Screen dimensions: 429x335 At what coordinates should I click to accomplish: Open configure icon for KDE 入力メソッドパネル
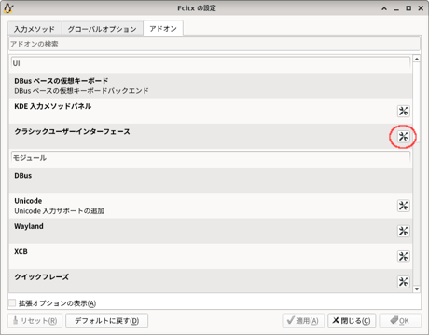(x=403, y=111)
